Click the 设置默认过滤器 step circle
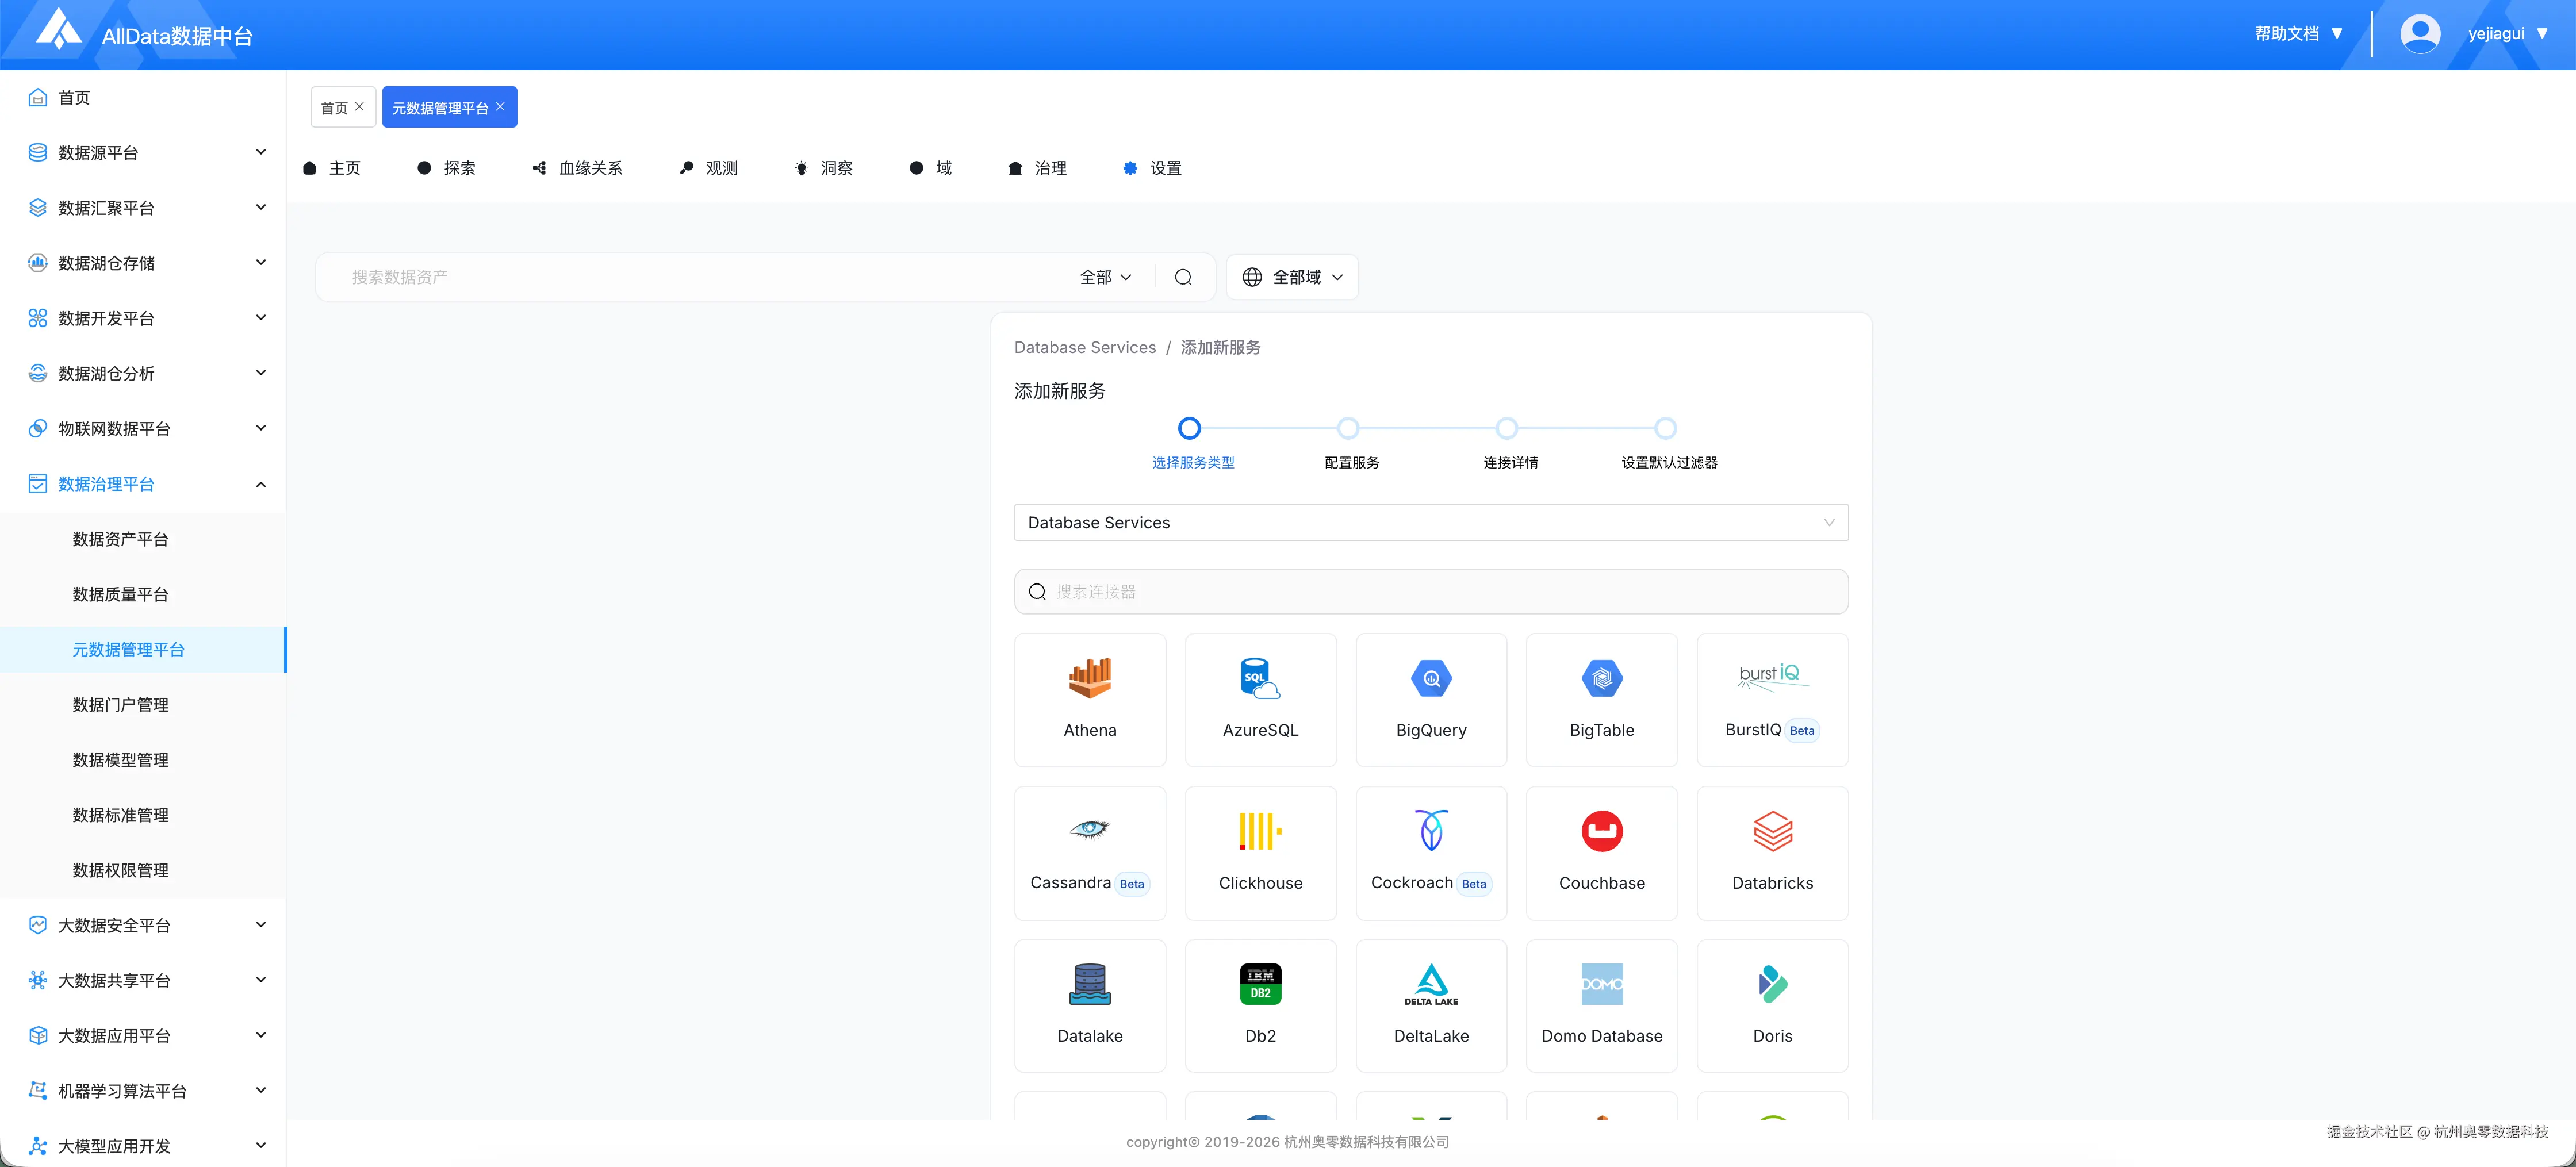2576x1167 pixels. 1664,428
